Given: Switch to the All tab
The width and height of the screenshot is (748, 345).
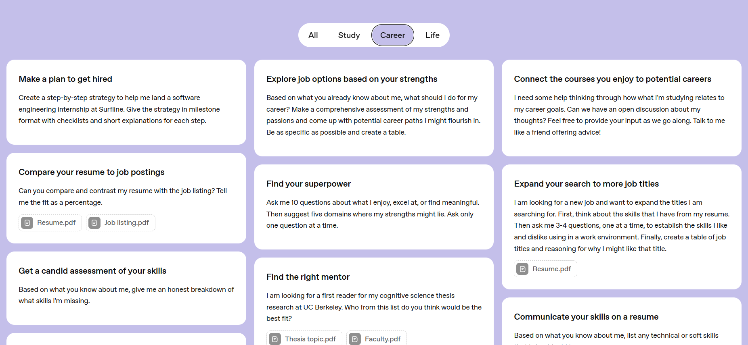Looking at the screenshot, I should pyautogui.click(x=313, y=35).
